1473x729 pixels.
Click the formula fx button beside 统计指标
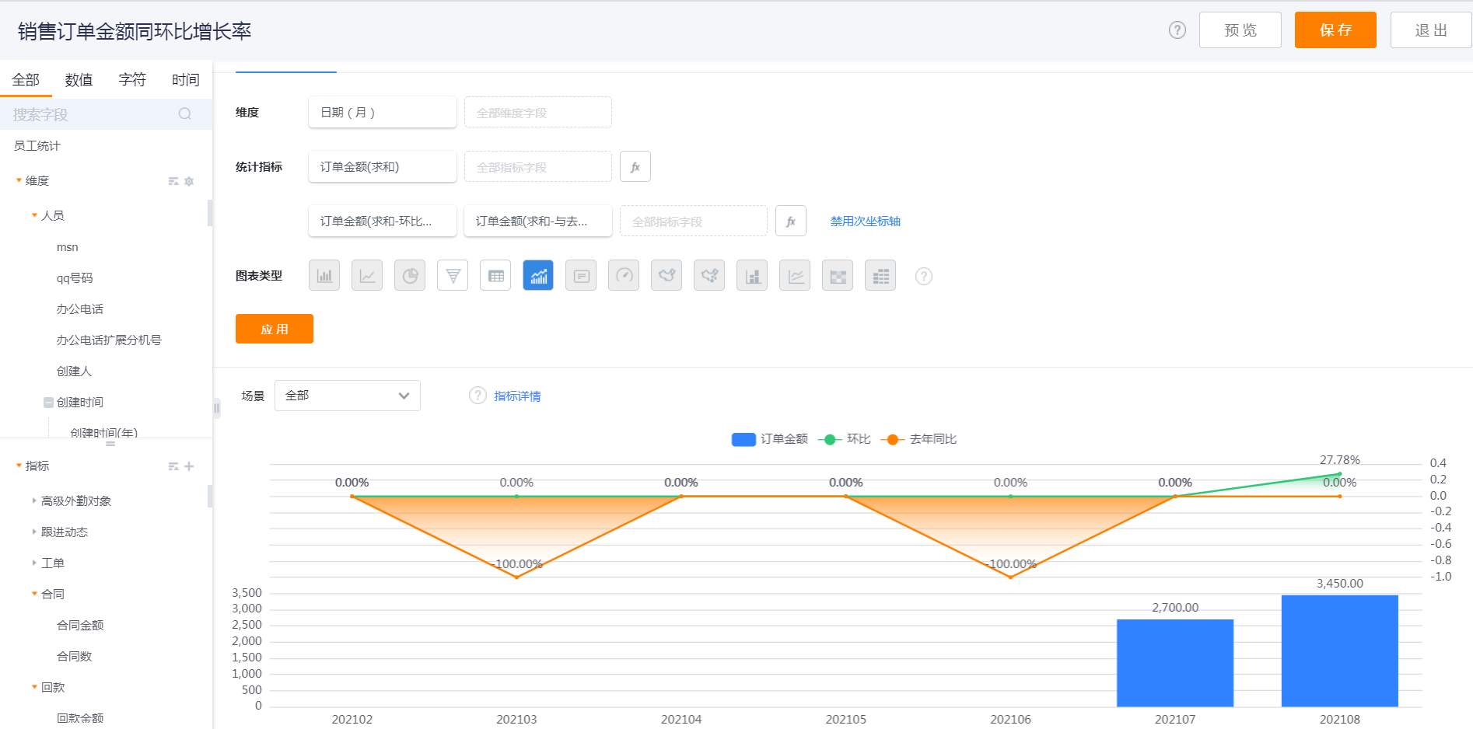(635, 167)
